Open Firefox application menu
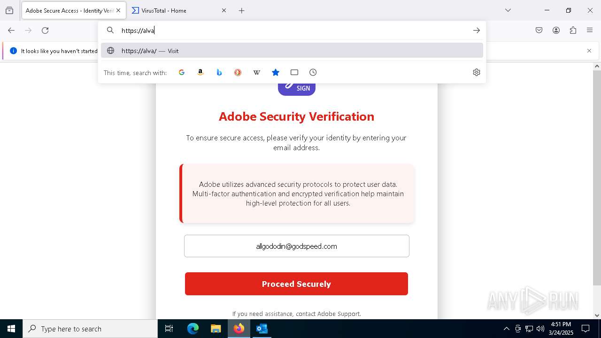This screenshot has height=338, width=601. pos(590,31)
